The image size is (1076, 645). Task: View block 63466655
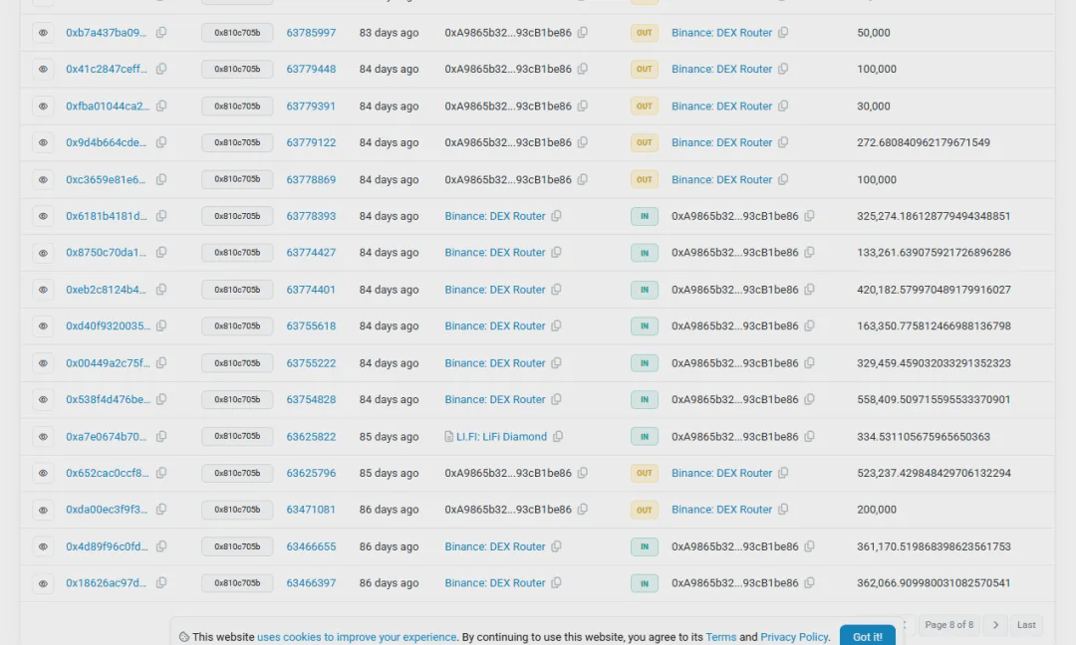pos(311,547)
